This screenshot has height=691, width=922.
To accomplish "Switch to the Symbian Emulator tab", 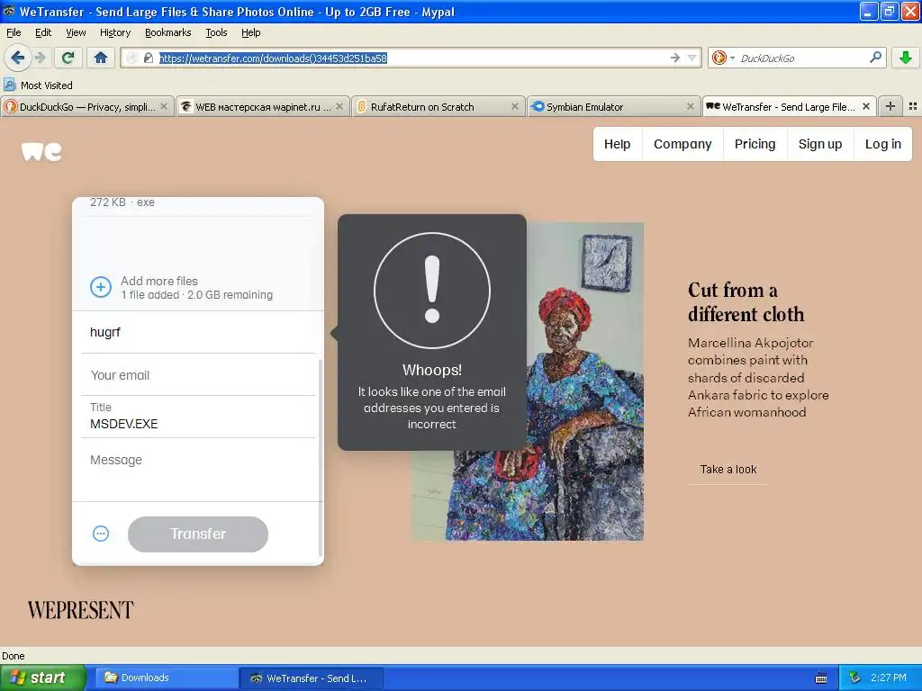I will (x=614, y=106).
